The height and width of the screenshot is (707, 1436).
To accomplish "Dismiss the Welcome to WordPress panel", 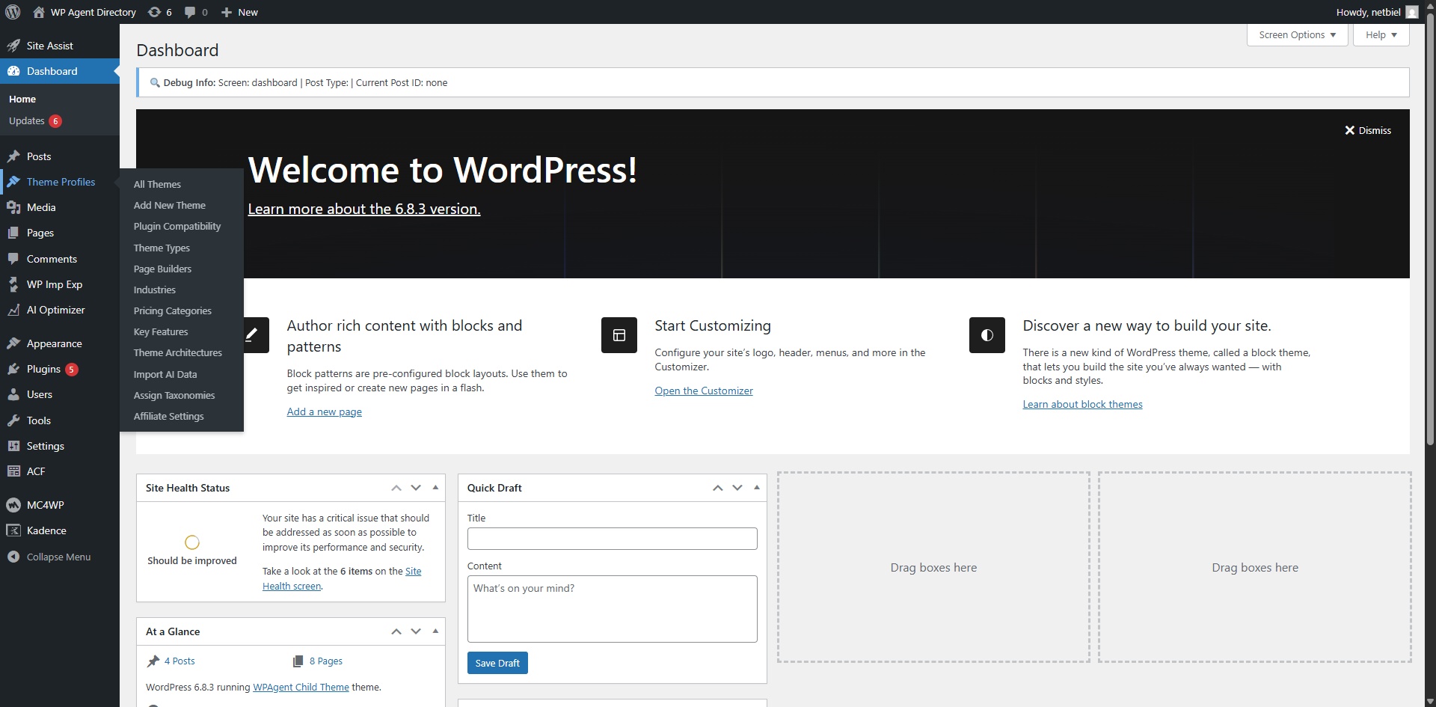I will pos(1367,130).
